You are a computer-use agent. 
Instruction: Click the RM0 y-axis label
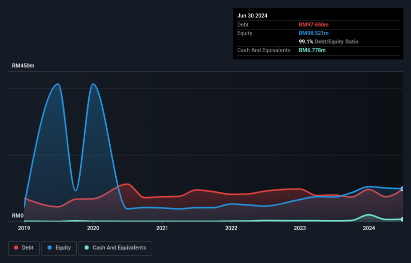click(x=18, y=215)
